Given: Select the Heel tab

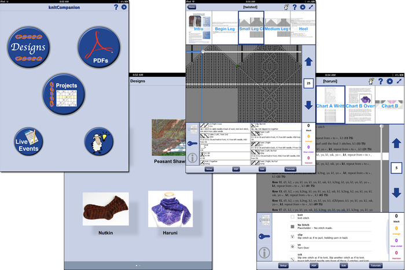Looking at the screenshot, I should coord(303,28).
